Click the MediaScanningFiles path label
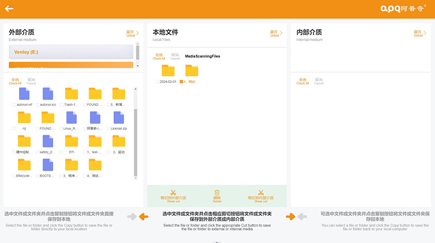 (202, 56)
